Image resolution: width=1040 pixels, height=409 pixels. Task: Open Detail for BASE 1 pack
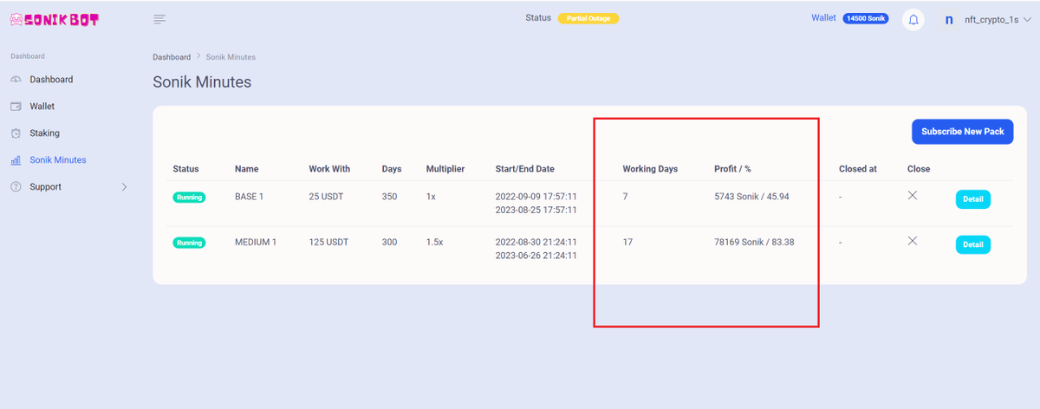click(x=973, y=199)
